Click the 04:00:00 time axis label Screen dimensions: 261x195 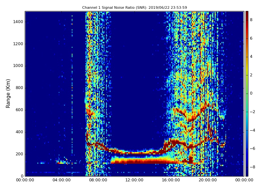click(61, 180)
